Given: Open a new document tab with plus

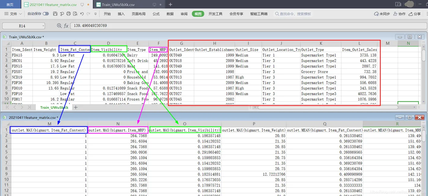Looking at the screenshot, I should click(x=170, y=4).
